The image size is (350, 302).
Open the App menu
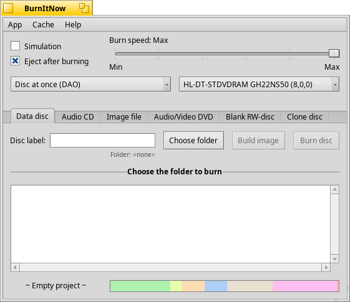[15, 24]
